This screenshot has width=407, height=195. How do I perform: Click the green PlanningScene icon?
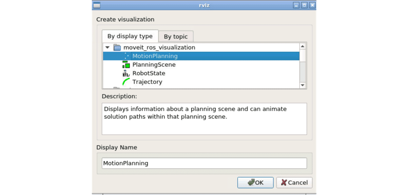126,65
